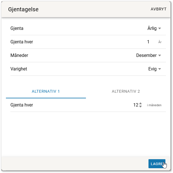Click the Evig value text
Screen dimensions: 173x173
point(152,69)
